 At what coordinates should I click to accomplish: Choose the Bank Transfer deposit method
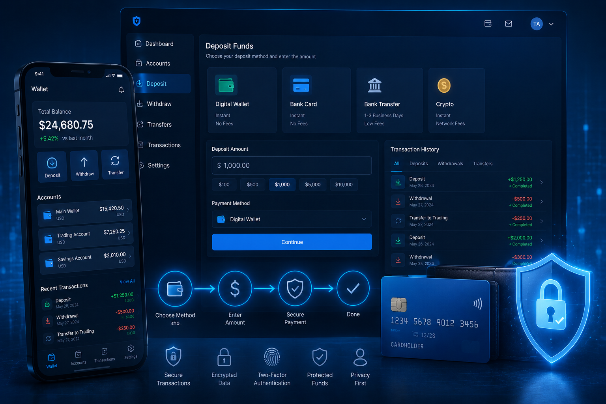point(390,100)
